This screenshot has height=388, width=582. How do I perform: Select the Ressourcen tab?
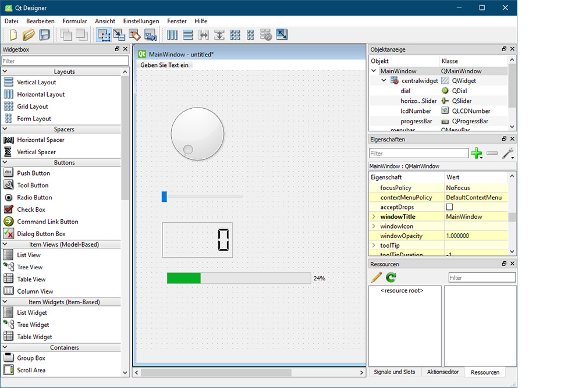click(485, 372)
